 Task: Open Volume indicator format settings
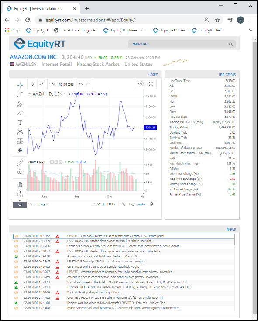pyautogui.click(x=56, y=162)
